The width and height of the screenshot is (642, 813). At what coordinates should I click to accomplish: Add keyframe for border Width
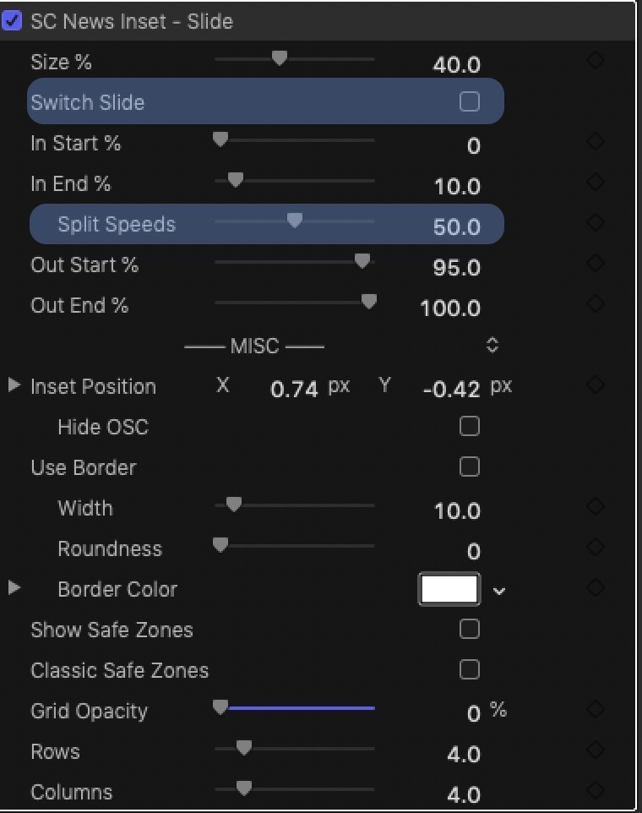[x=596, y=506]
